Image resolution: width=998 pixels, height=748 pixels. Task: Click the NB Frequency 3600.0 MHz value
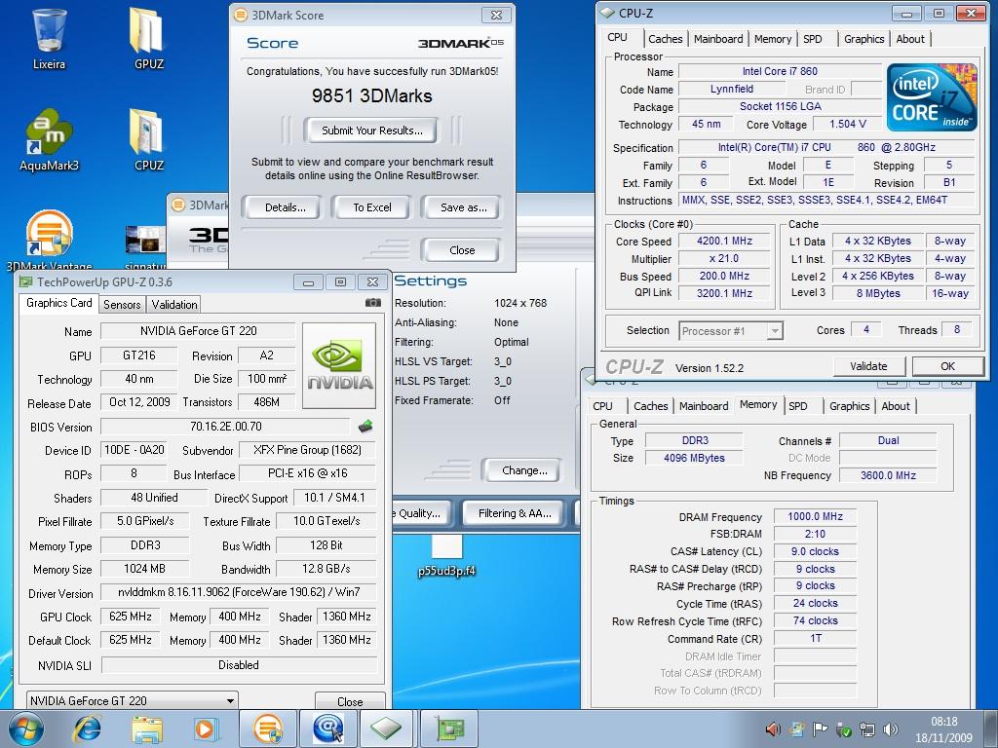[887, 475]
